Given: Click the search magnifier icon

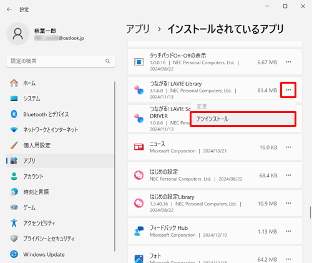Looking at the screenshot, I should tap(107, 61).
